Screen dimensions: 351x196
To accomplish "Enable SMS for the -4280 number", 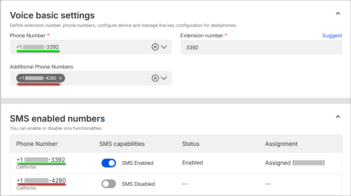I will coord(109,184).
